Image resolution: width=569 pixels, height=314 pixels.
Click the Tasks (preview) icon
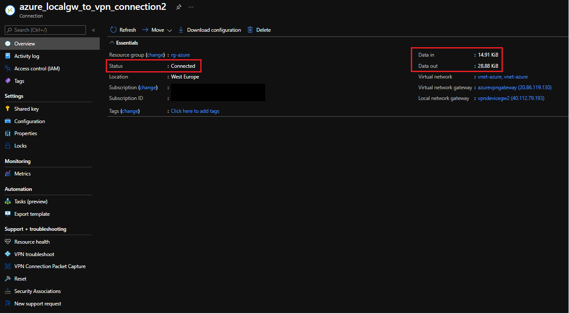(x=8, y=202)
